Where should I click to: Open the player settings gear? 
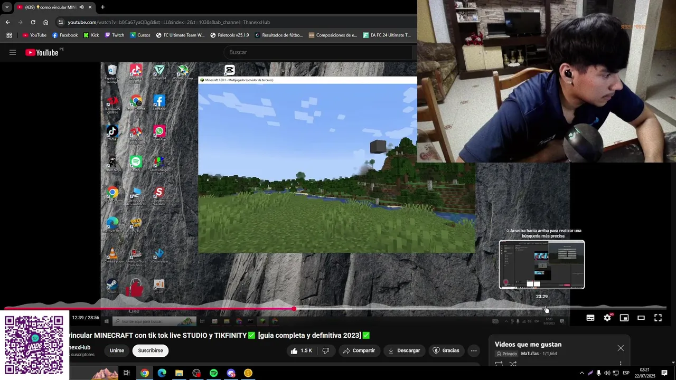click(607, 318)
